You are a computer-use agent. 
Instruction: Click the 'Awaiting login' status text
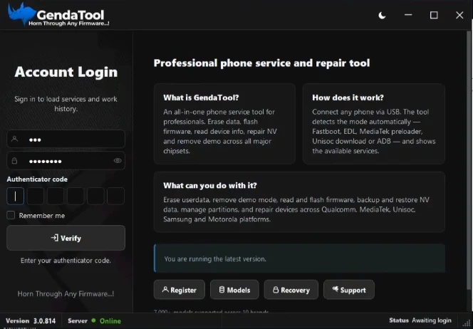(432, 320)
